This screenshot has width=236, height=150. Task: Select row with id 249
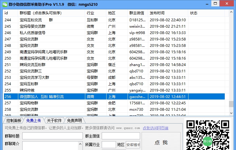click(x=114, y=52)
